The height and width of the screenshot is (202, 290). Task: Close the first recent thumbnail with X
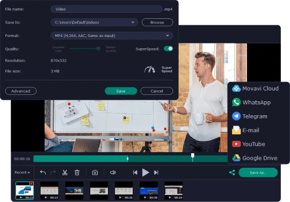click(32, 184)
